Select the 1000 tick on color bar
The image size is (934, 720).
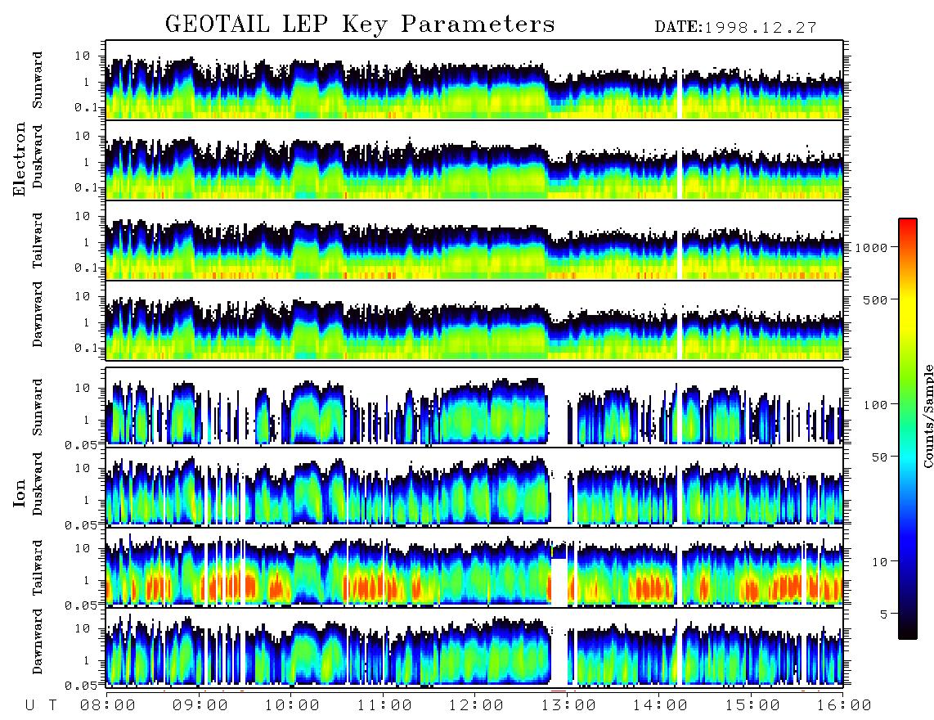click(x=872, y=247)
